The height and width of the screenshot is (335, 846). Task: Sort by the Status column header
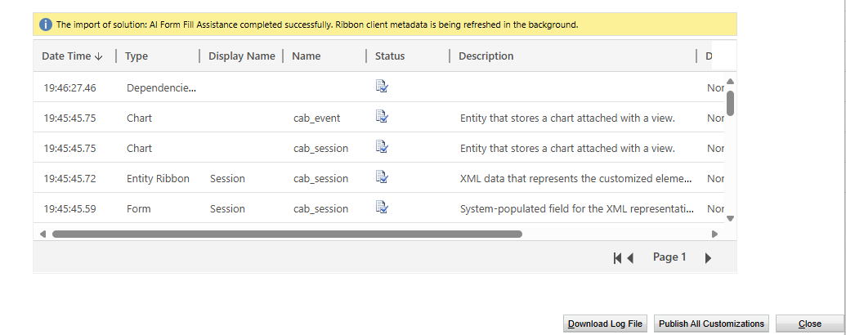coord(390,56)
